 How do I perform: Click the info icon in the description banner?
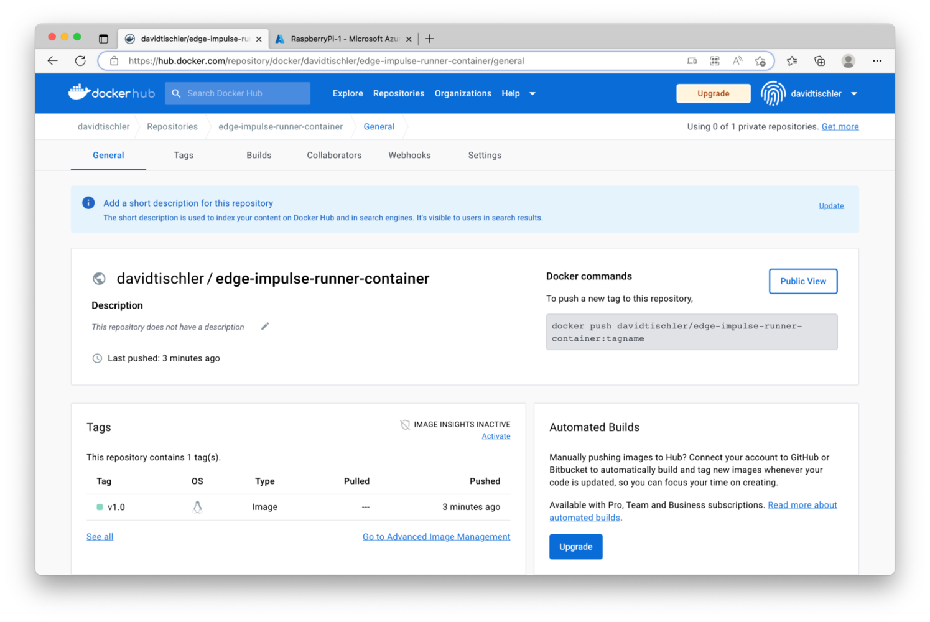point(88,203)
